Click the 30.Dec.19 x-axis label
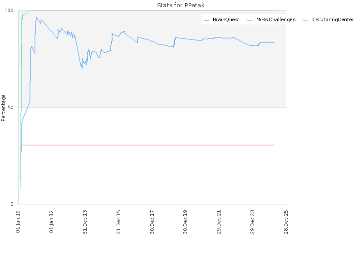The width and height of the screenshot is (363, 272). click(x=185, y=222)
